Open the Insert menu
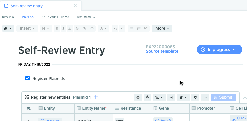Image resolution: width=247 pixels, height=121 pixels. (27, 28)
